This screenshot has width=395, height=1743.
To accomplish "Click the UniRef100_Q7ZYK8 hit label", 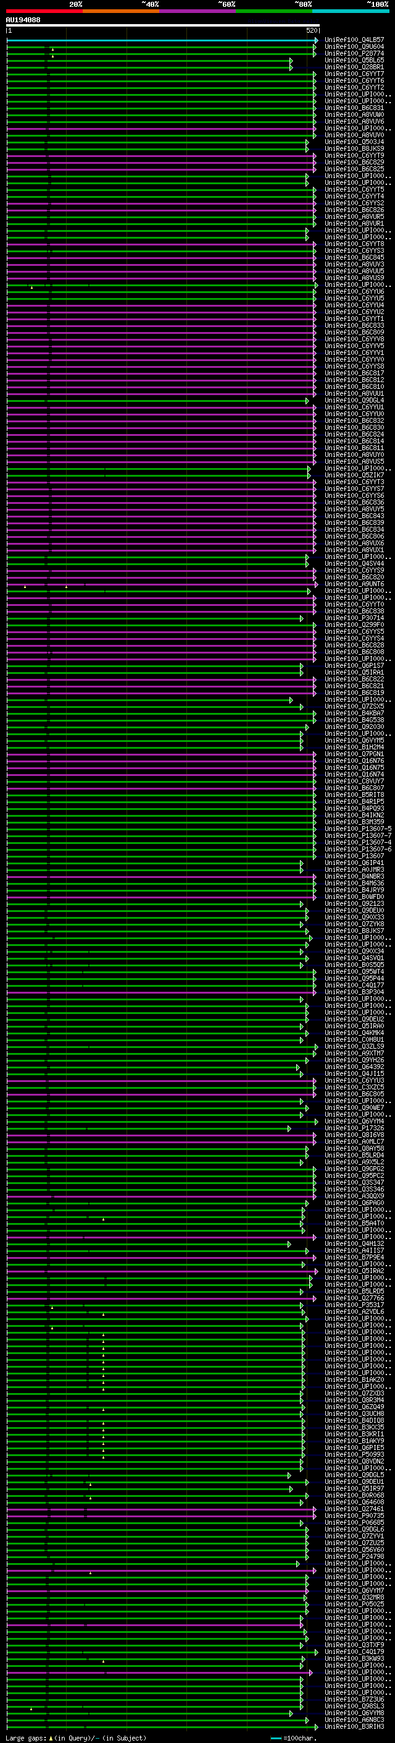I will coord(354,924).
